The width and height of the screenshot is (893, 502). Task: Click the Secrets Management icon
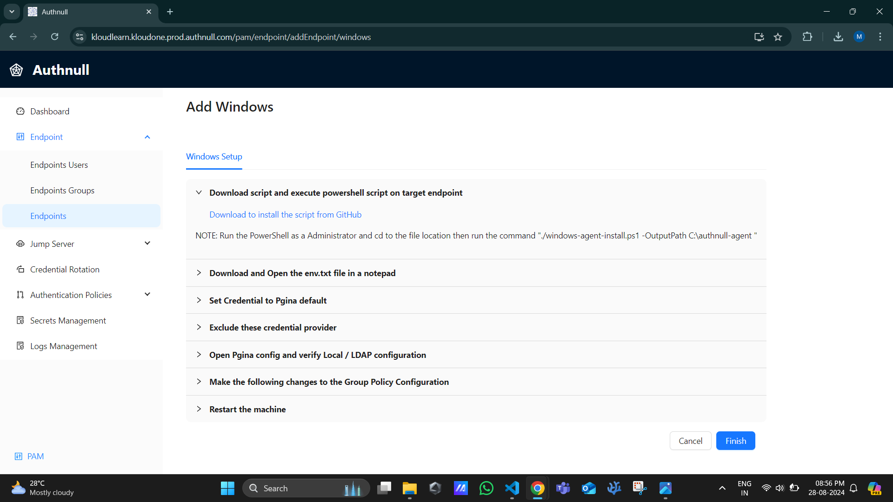[21, 320]
